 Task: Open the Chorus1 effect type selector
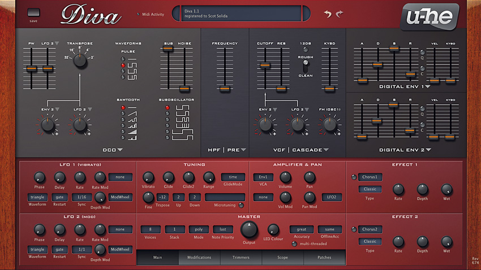pyautogui.click(x=370, y=177)
